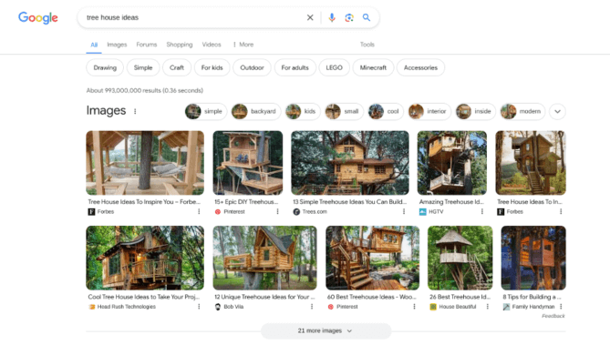610x345 pixels.
Task: Filter results by Minecraft chip
Action: [373, 67]
